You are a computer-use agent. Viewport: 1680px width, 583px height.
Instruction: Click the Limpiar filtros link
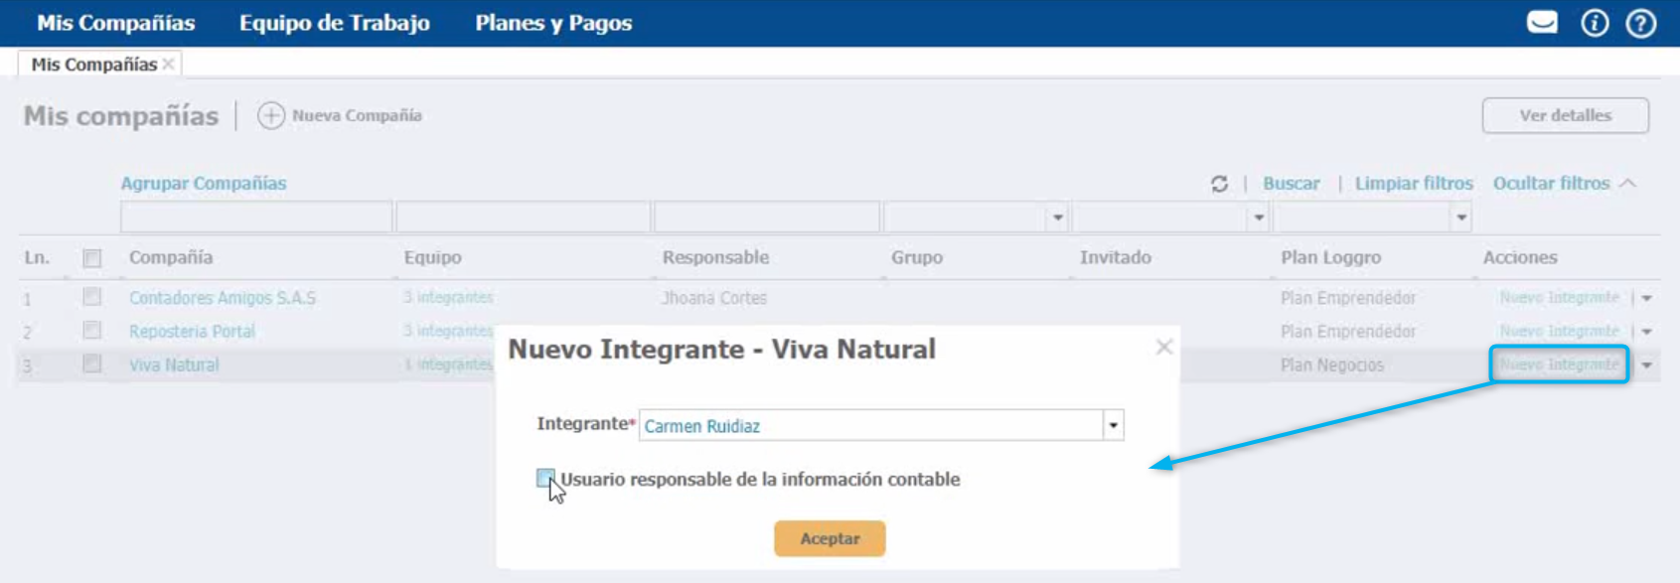click(1413, 184)
